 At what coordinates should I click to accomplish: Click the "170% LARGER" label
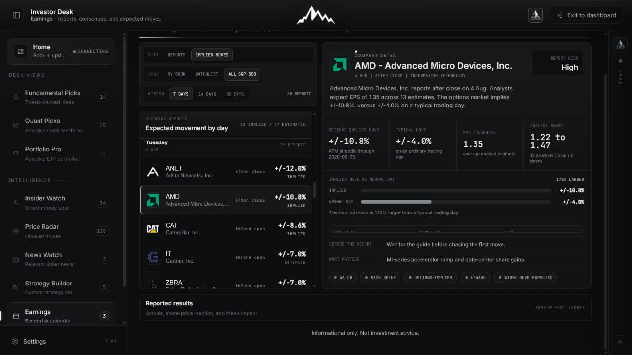coord(570,179)
